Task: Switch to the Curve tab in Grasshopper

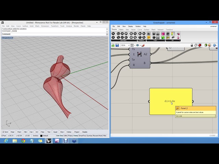Action: (x=140, y=30)
